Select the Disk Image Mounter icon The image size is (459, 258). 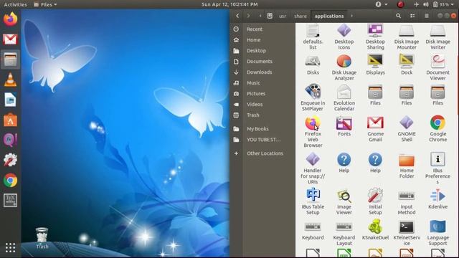point(407,31)
